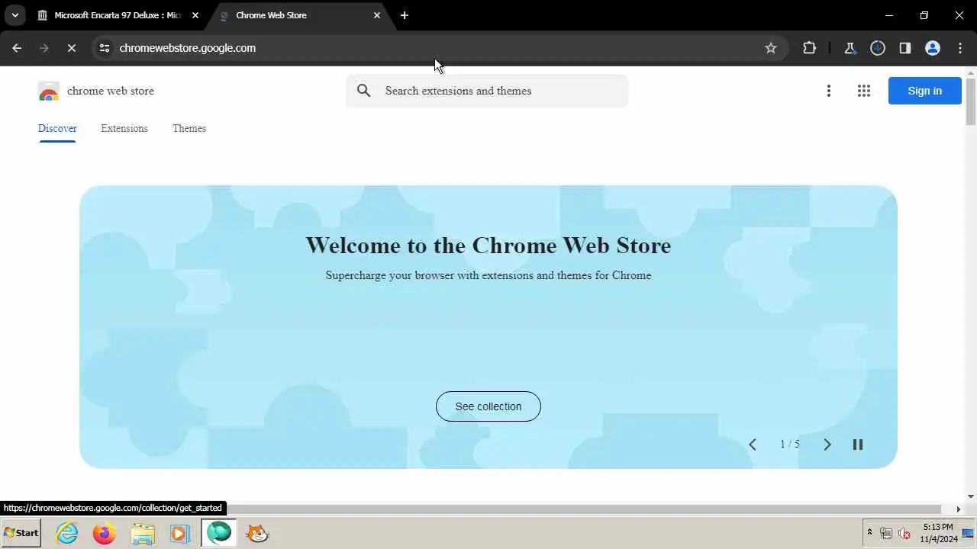This screenshot has height=549, width=977.
Task: View site information icon in address bar
Action: (105, 48)
